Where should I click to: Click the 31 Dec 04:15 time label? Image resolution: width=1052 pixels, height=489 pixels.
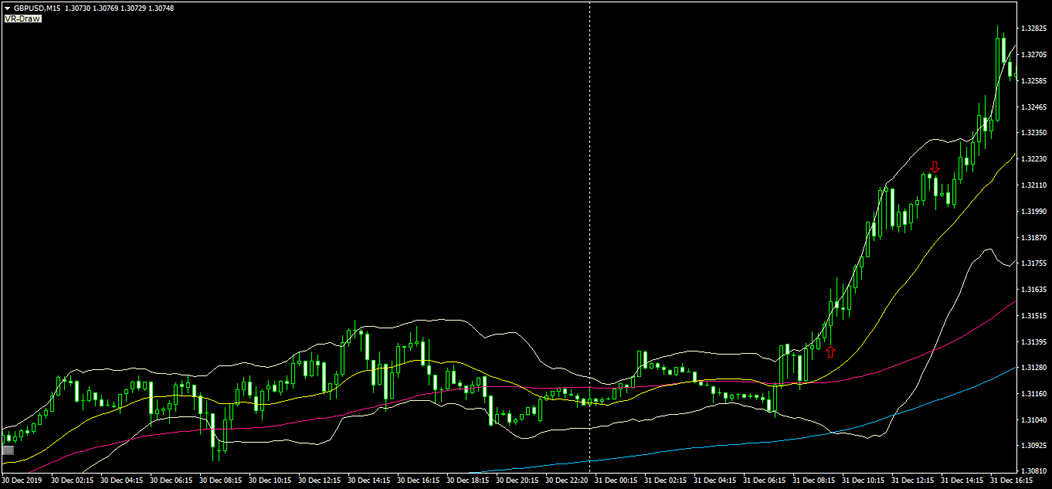coord(714,481)
